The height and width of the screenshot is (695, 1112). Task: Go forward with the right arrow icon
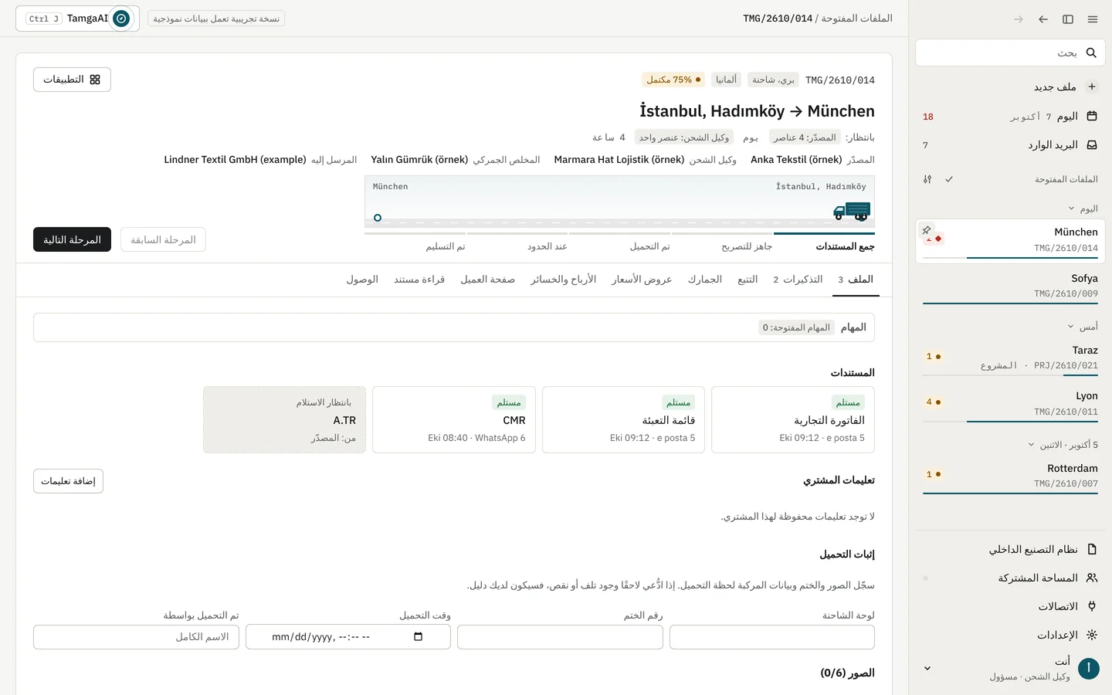tap(1019, 19)
